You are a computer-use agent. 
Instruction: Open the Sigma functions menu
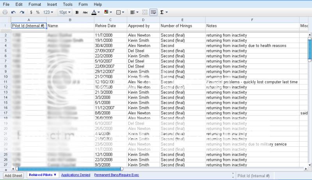[x=164, y=12]
